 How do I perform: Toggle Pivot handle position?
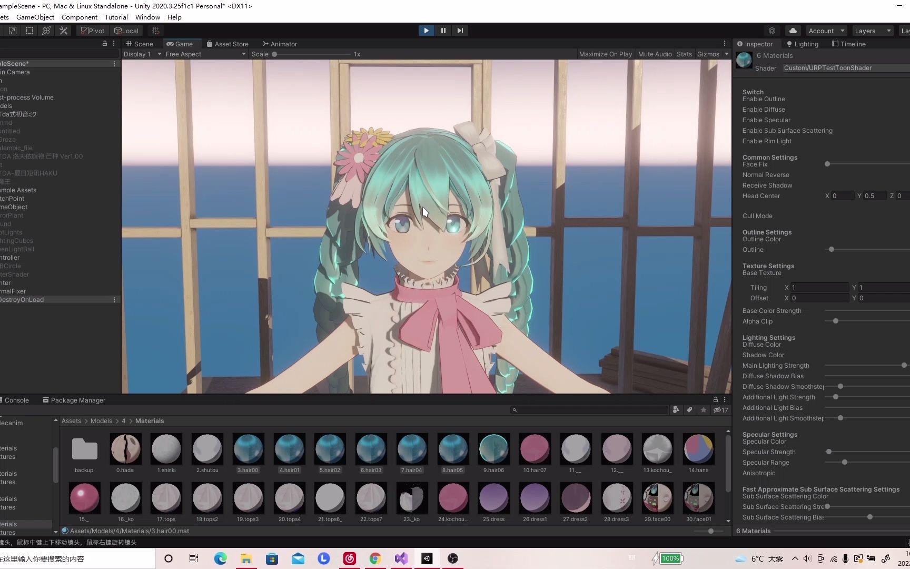coord(93,31)
